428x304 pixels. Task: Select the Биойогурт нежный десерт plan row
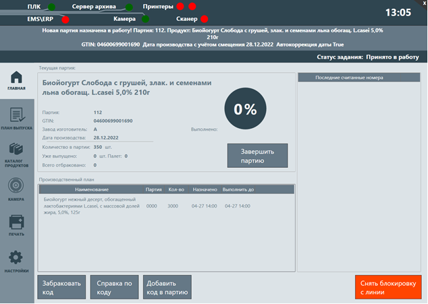point(167,206)
